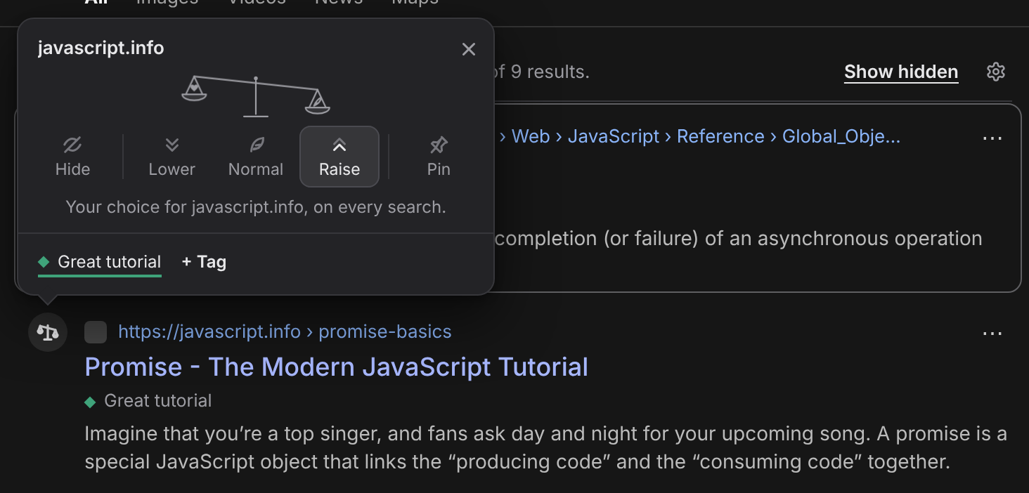Open the https://javascript.info promise-basics URL link
The width and height of the screenshot is (1029, 493).
point(285,331)
